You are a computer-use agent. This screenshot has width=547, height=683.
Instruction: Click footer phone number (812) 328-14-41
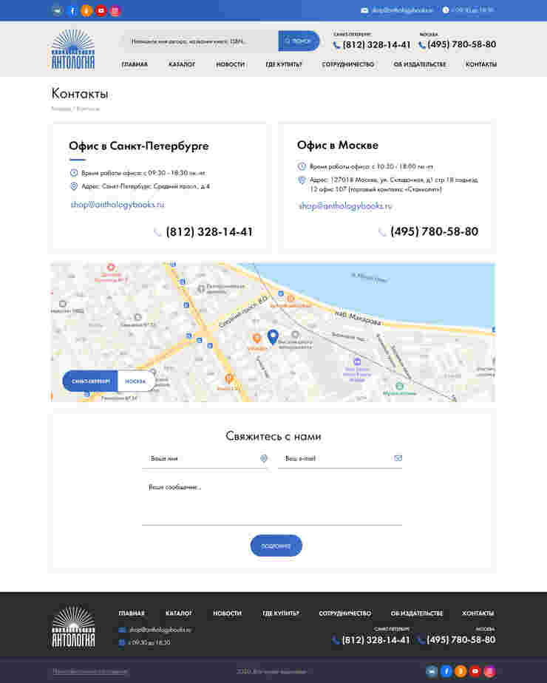(376, 640)
